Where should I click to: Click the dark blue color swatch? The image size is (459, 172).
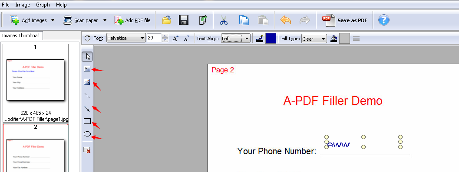271,38
